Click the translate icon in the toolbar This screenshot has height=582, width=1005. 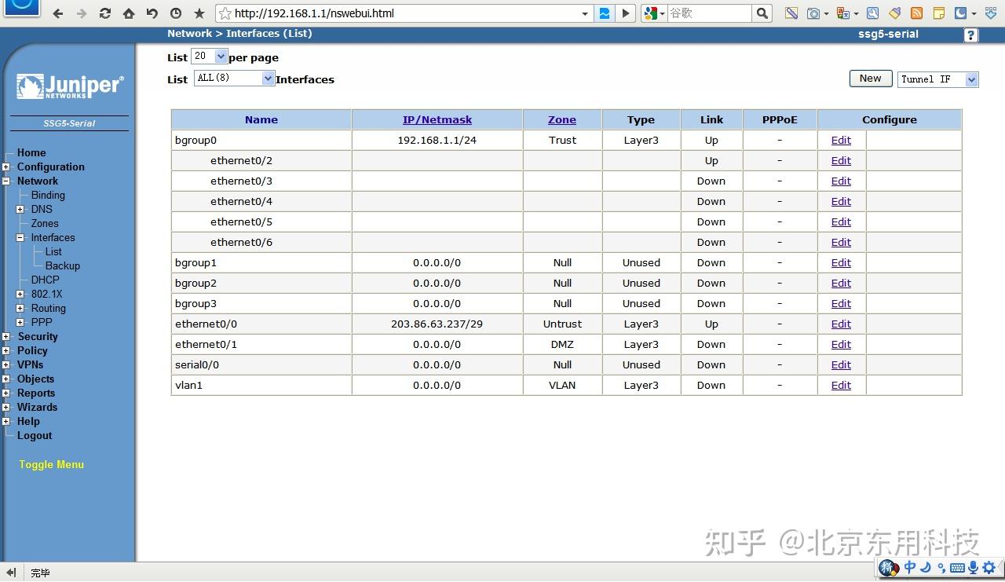click(x=842, y=13)
